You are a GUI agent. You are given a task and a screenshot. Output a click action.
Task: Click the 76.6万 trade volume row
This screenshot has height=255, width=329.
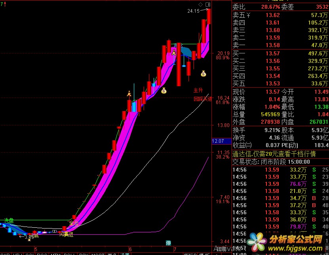pos(280,184)
